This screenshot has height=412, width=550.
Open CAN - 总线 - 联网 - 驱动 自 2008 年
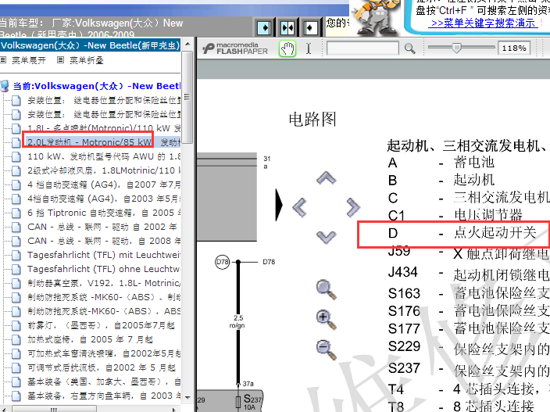pos(104,241)
